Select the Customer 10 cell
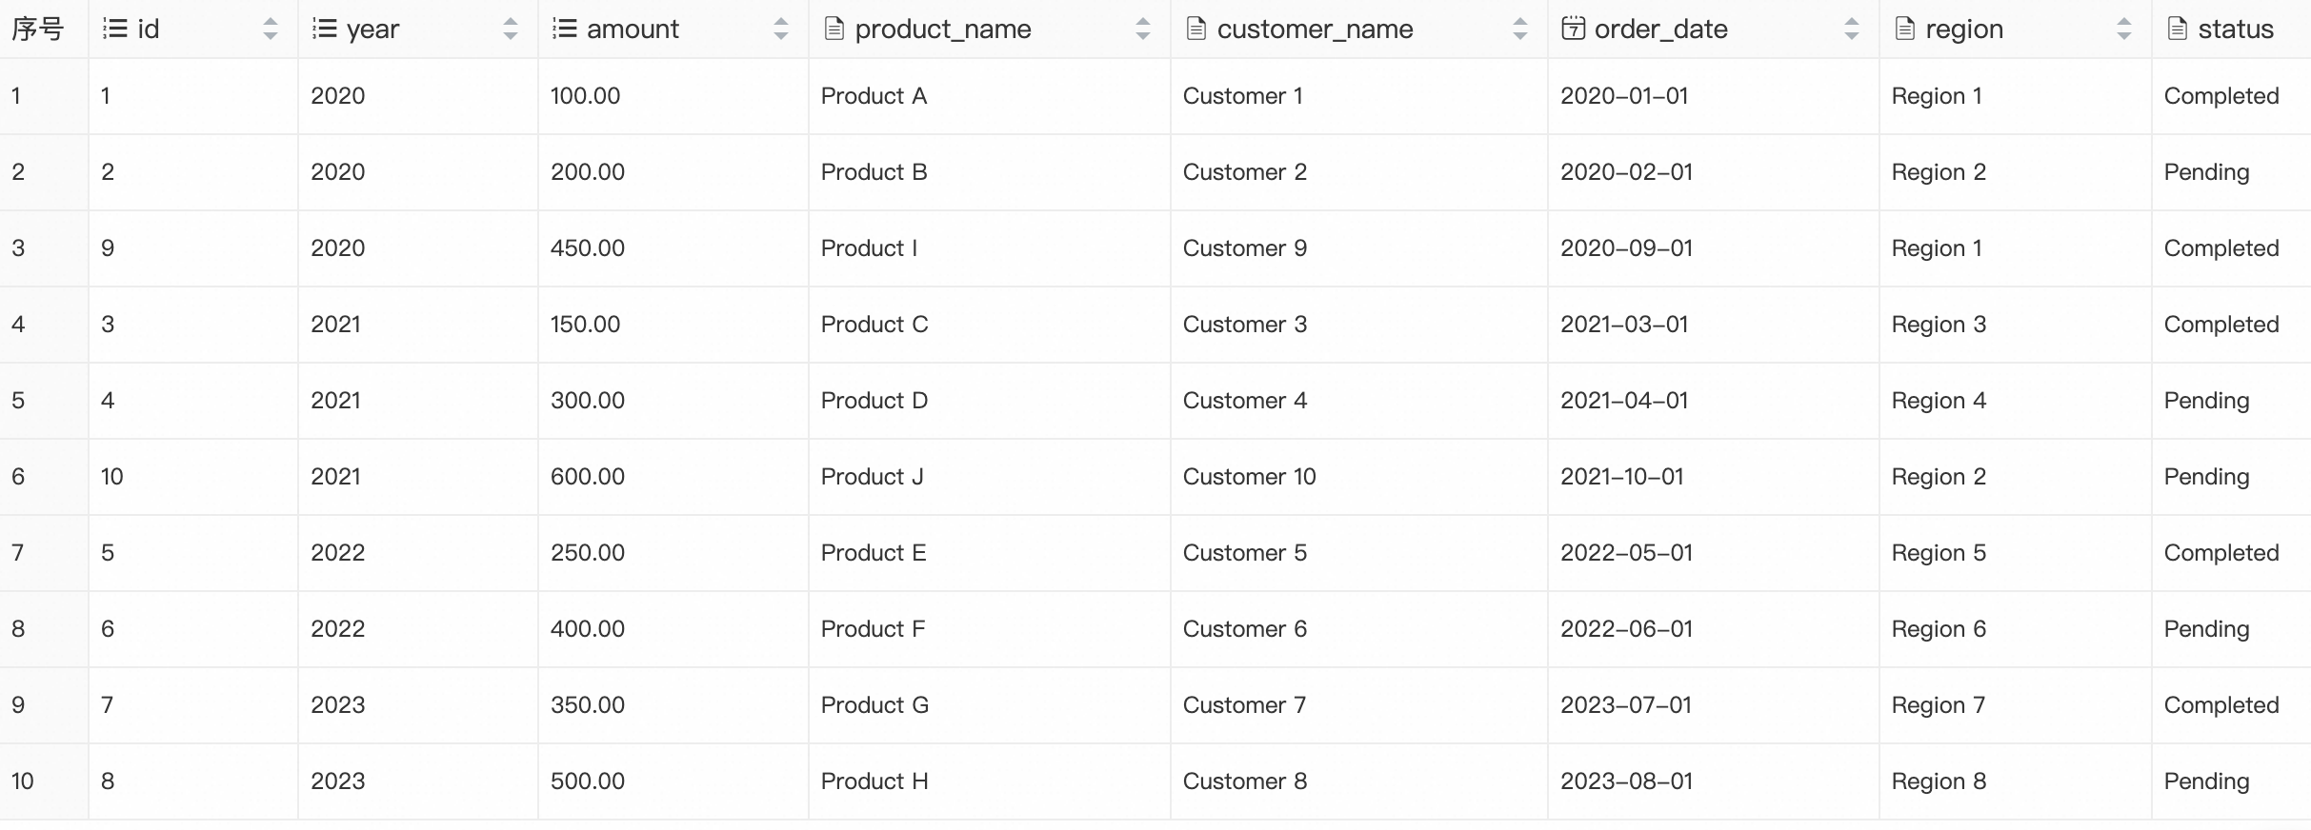The image size is (2311, 830). tap(1249, 476)
